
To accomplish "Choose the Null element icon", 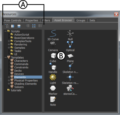I will (70, 34).
